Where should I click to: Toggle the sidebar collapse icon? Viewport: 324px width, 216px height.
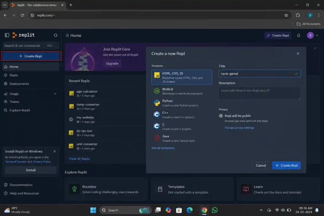pyautogui.click(x=7, y=35)
